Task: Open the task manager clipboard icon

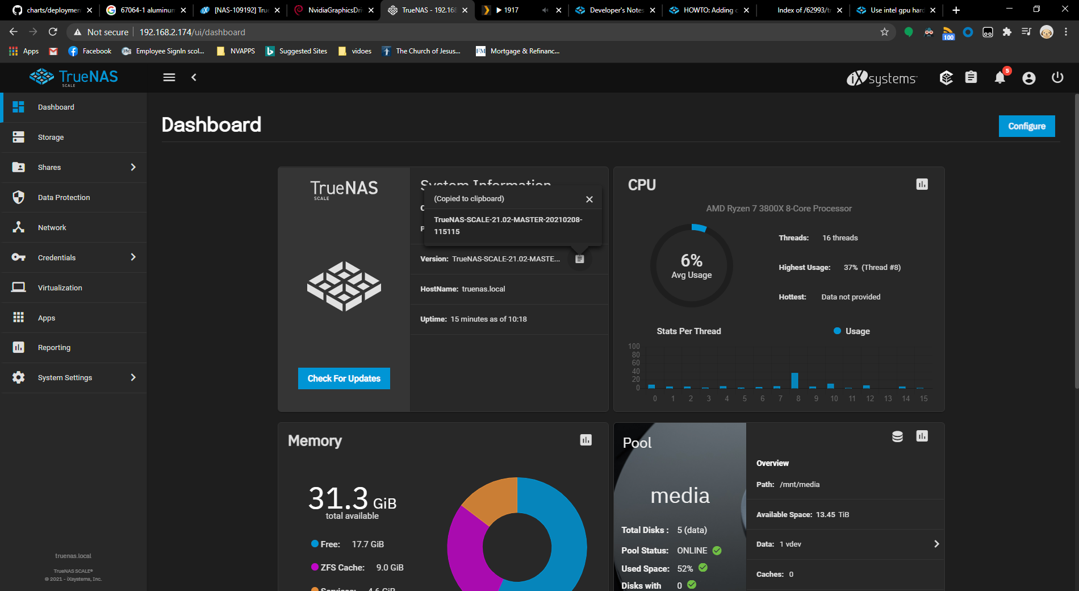Action: pos(971,77)
